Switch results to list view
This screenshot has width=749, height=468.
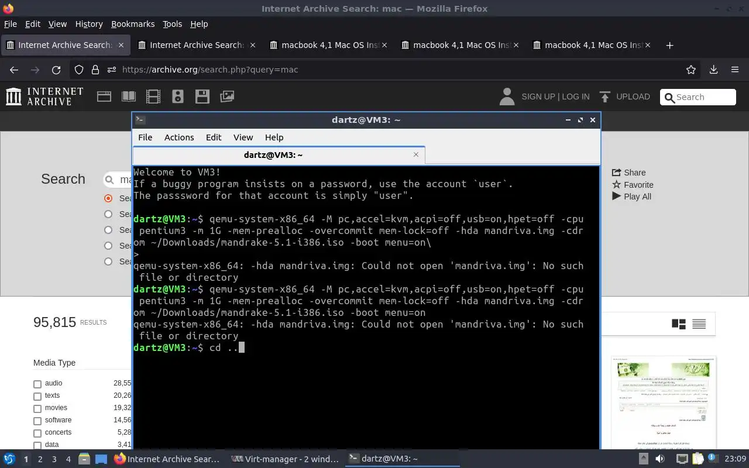point(699,324)
